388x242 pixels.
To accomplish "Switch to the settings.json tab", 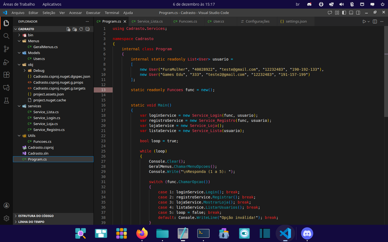I will point(296,22).
